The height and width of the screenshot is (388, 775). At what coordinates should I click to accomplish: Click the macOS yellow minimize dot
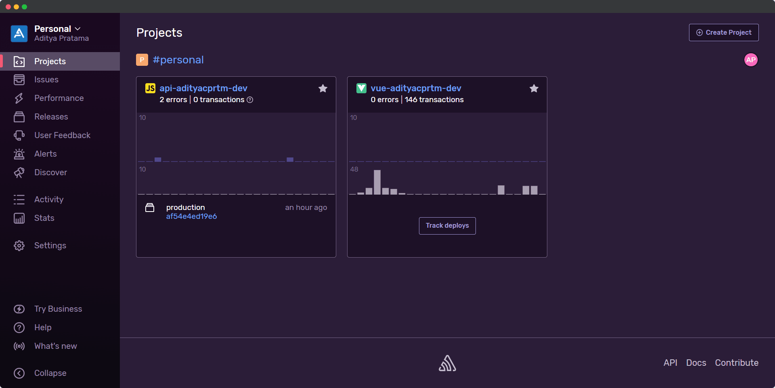tap(16, 7)
